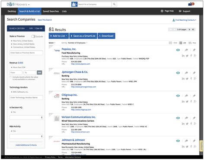Open the Saved Searches tab

[x=51, y=11]
